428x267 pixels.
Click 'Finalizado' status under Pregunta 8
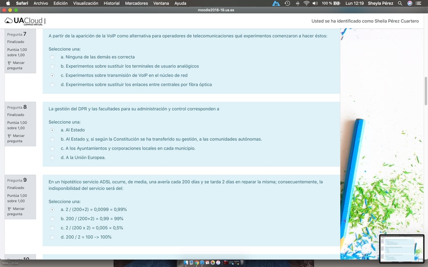pyautogui.click(x=16, y=115)
